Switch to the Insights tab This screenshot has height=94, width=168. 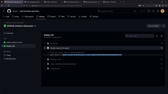83,17
